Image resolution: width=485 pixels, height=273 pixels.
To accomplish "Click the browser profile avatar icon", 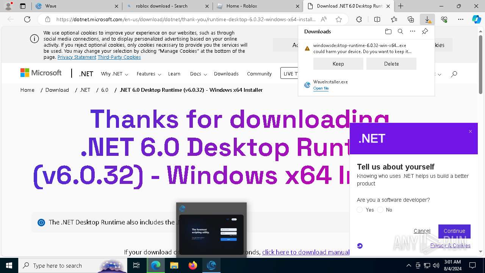I will pyautogui.click(x=8, y=6).
